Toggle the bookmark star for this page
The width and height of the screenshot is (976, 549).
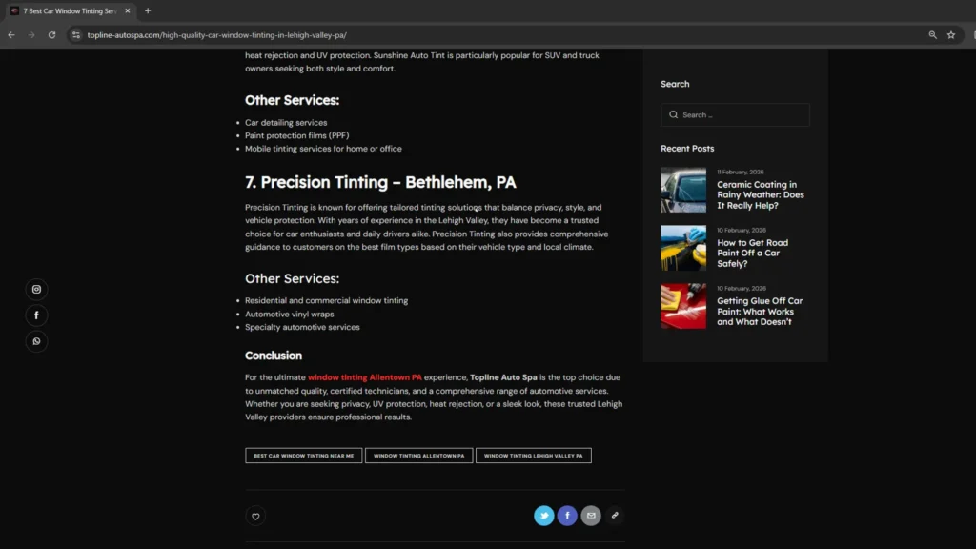point(951,34)
